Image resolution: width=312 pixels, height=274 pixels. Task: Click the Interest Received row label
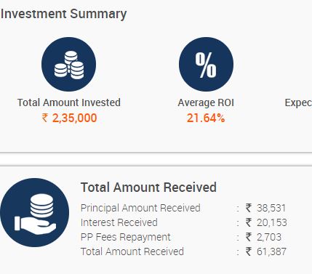(119, 222)
